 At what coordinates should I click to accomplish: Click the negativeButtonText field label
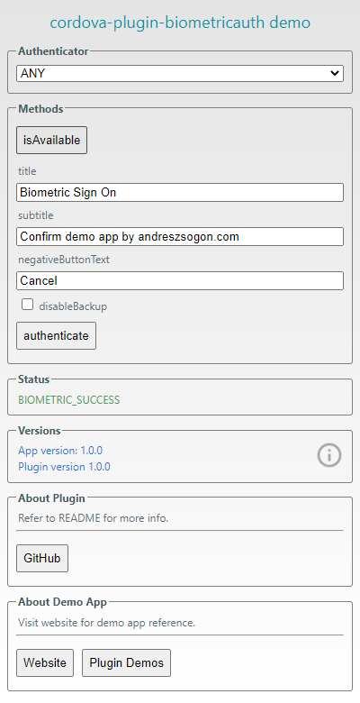[x=64, y=260]
